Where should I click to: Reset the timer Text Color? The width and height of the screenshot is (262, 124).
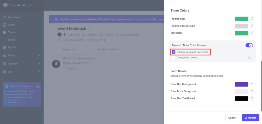click(252, 33)
